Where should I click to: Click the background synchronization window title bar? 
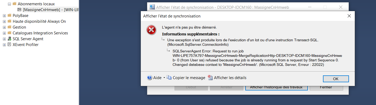click(x=223, y=7)
